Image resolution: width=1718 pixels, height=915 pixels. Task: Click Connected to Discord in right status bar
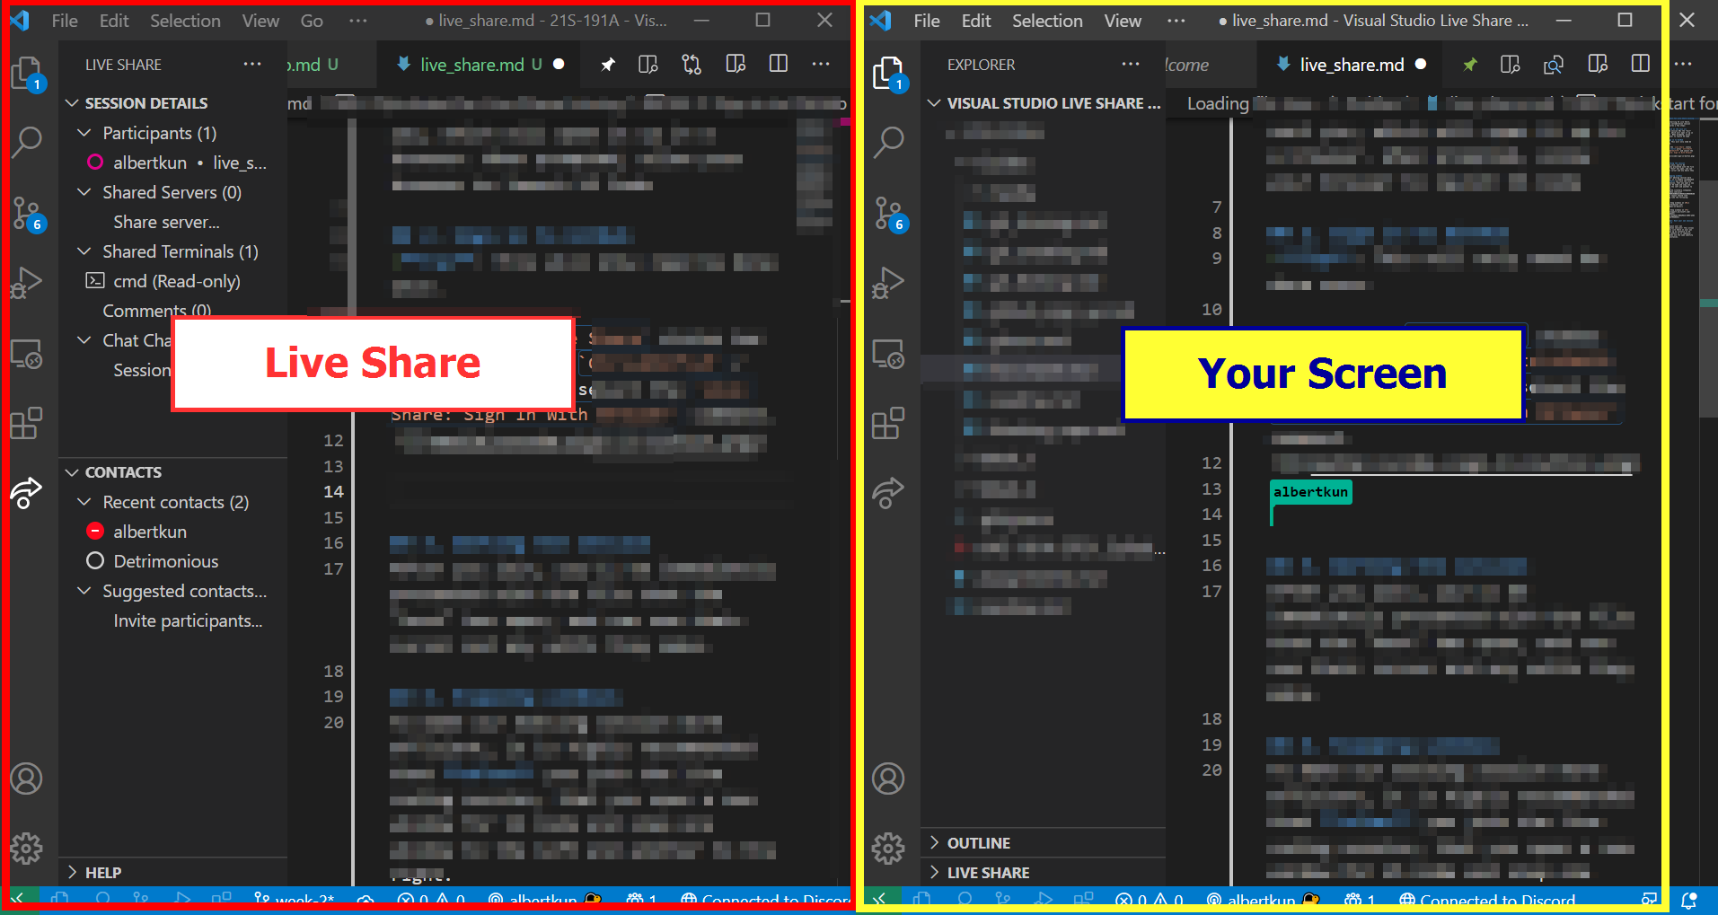(1487, 900)
